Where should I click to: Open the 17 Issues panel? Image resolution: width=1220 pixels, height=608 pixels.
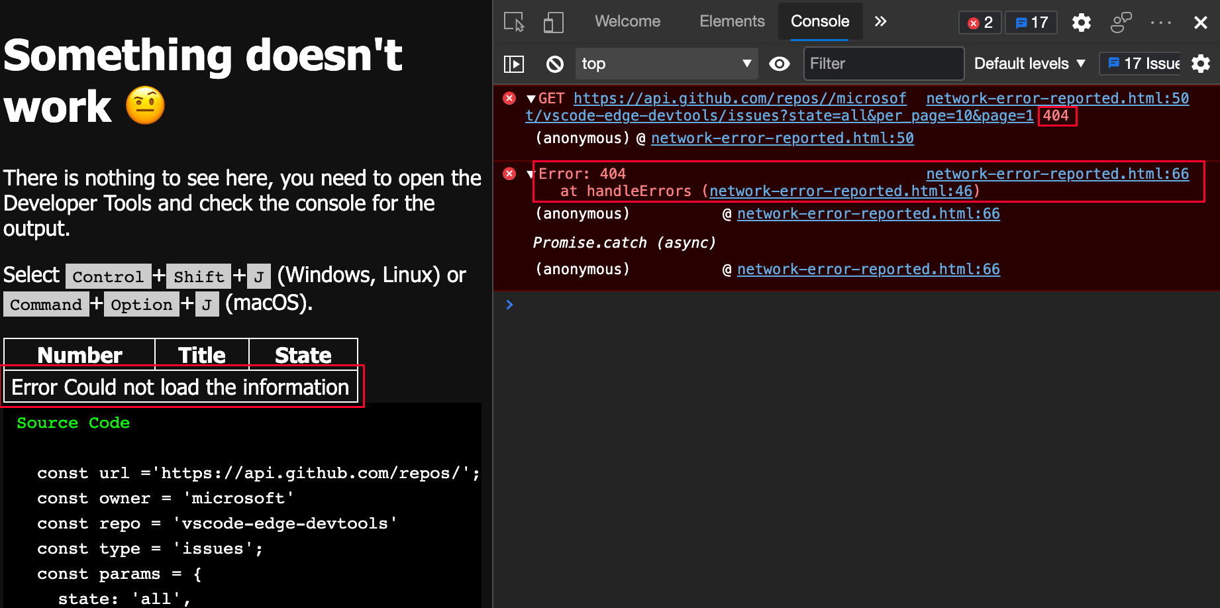click(1140, 64)
